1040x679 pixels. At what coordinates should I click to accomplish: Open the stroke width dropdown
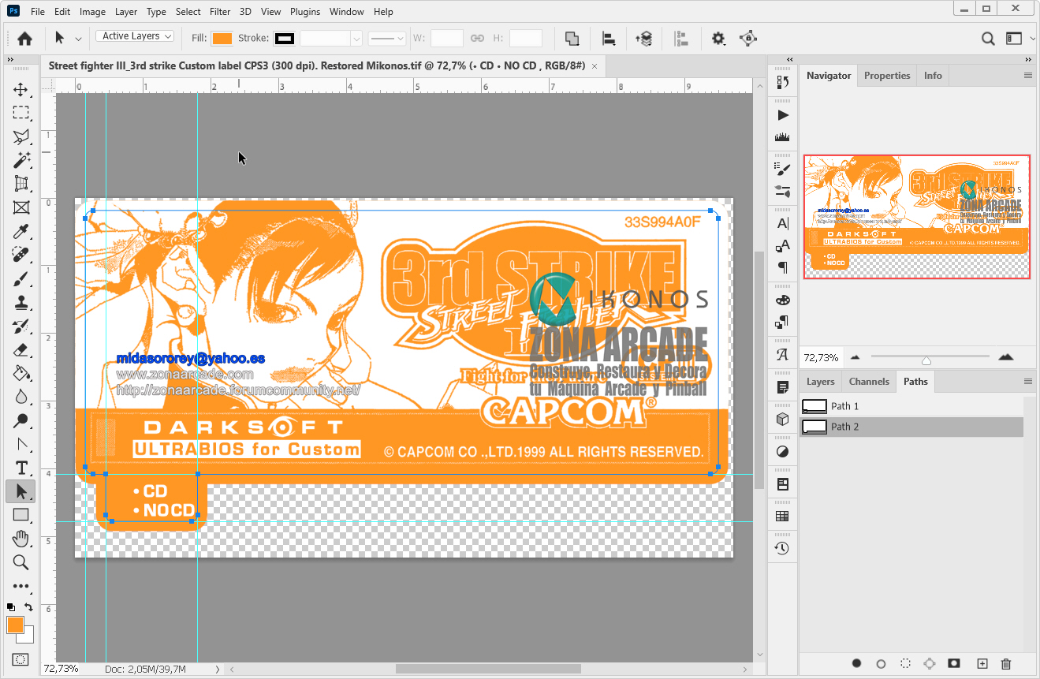click(356, 38)
